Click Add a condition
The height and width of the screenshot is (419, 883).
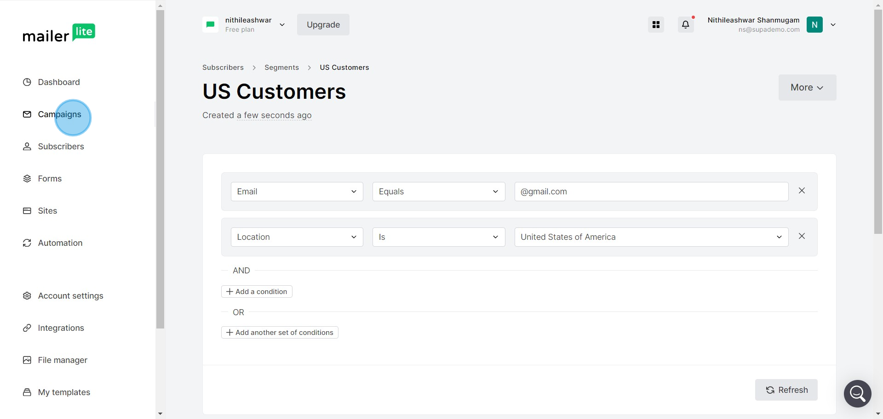257,292
